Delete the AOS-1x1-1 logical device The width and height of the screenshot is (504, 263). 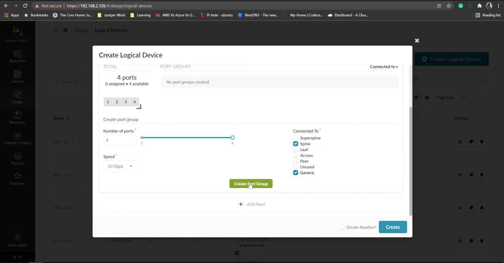click(482, 141)
